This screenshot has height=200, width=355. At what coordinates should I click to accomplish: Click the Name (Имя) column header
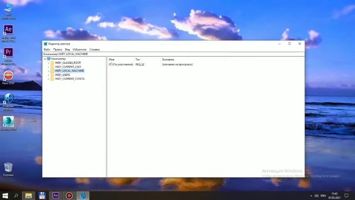[x=111, y=59]
